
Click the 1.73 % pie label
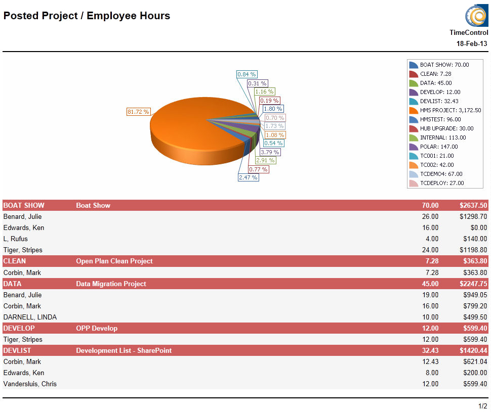pyautogui.click(x=275, y=126)
